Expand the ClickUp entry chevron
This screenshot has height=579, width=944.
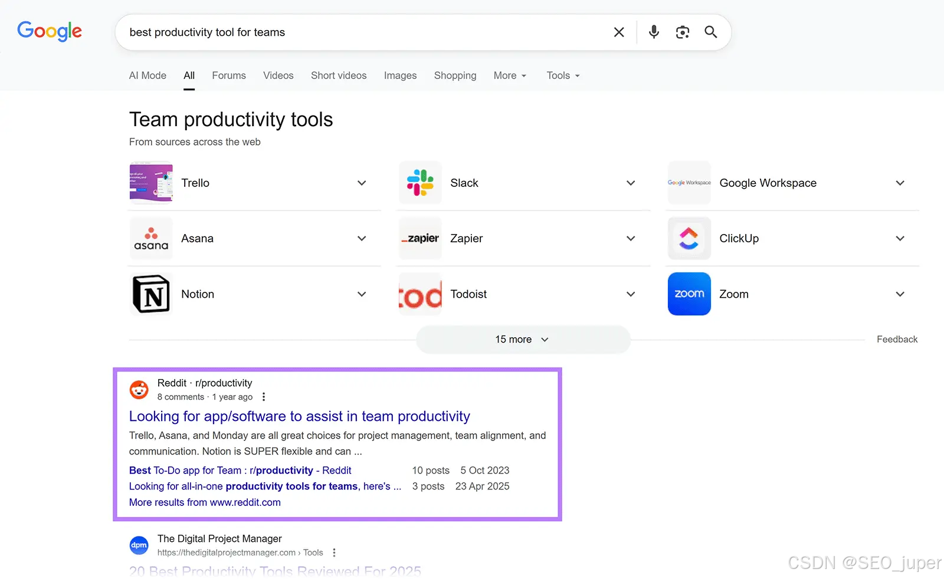900,238
